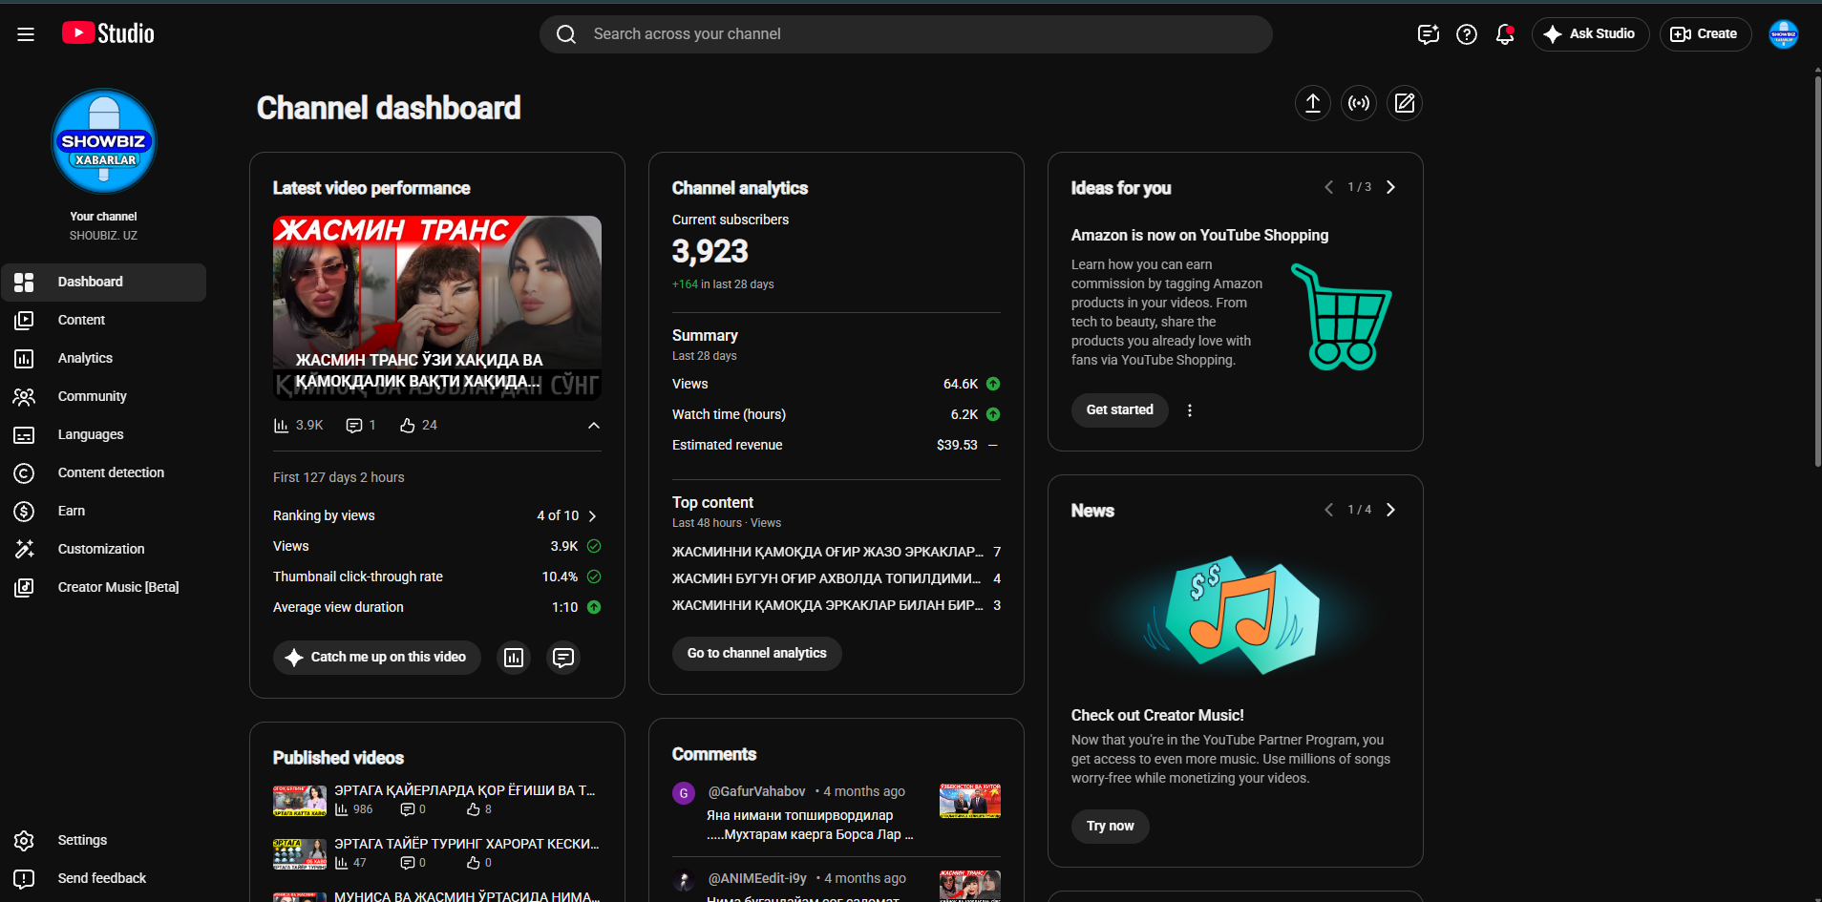Click the Upload videos icon
The width and height of the screenshot is (1822, 902).
pyautogui.click(x=1313, y=103)
